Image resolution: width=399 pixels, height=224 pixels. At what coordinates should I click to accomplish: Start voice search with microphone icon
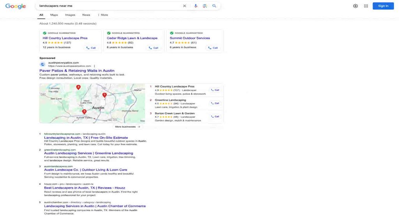click(x=196, y=6)
